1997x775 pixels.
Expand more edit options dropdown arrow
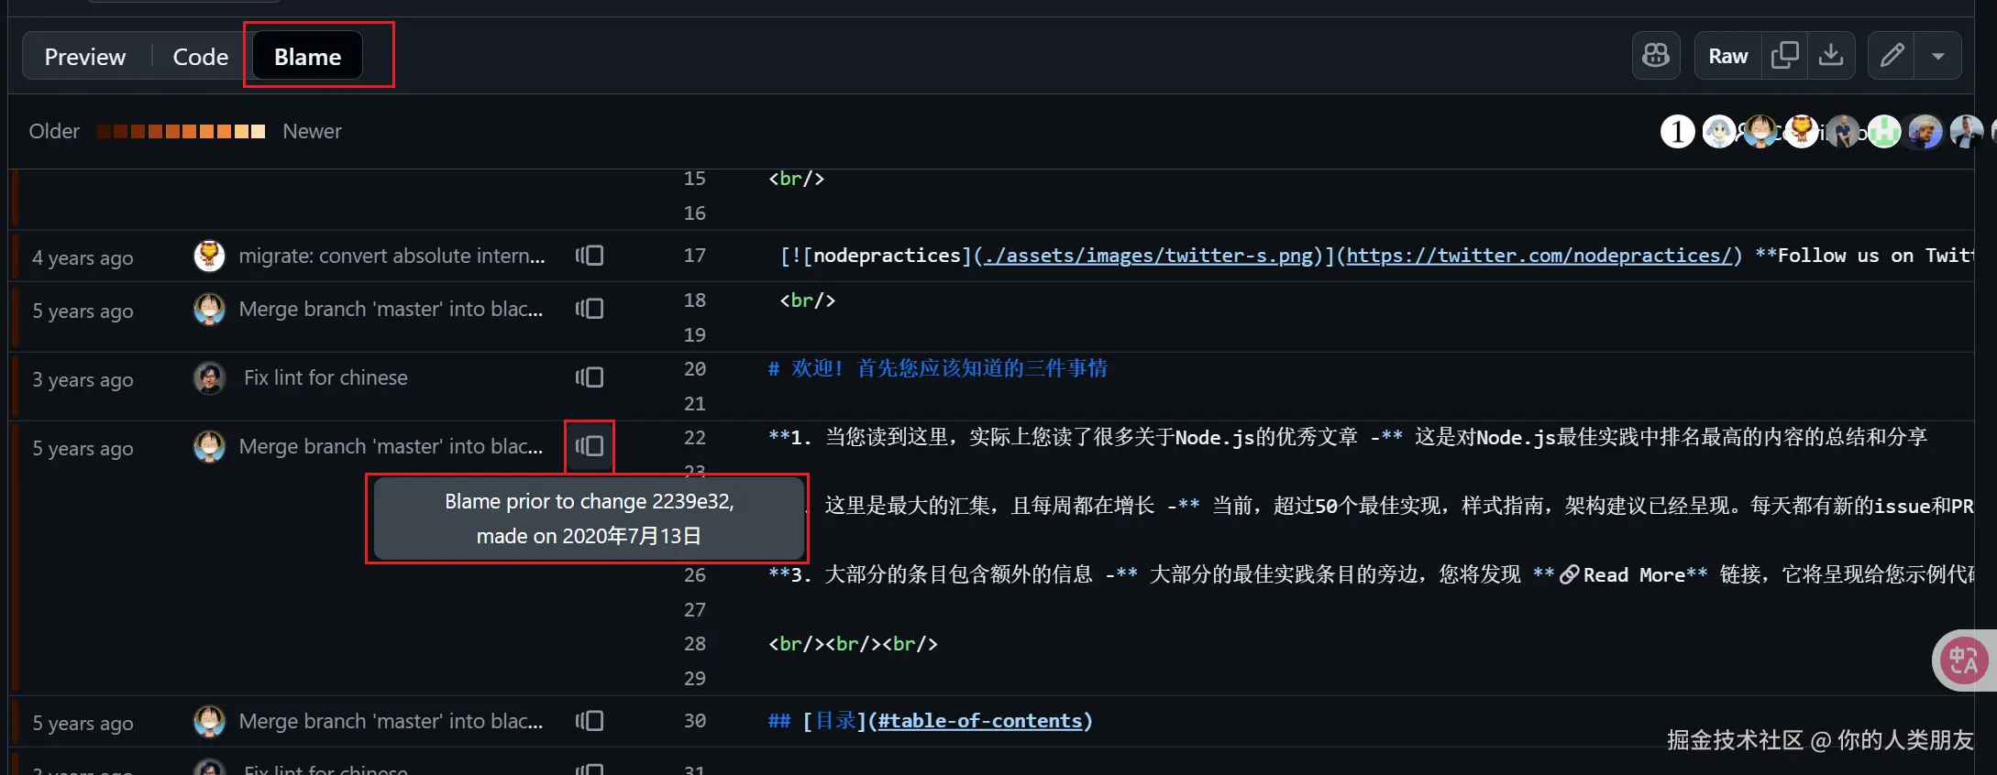[x=1937, y=56]
